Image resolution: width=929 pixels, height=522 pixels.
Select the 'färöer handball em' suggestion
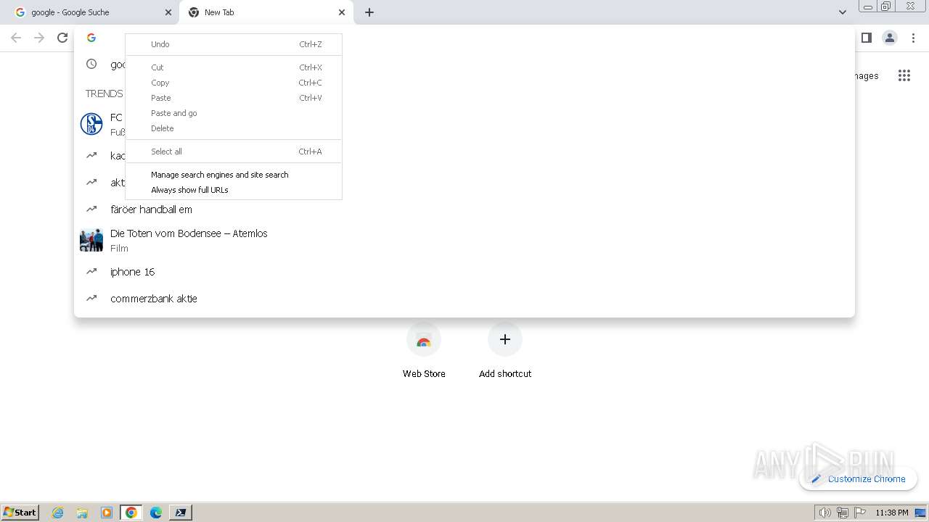tap(464, 210)
